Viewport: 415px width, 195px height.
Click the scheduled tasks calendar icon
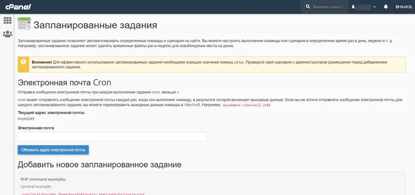coord(24,24)
